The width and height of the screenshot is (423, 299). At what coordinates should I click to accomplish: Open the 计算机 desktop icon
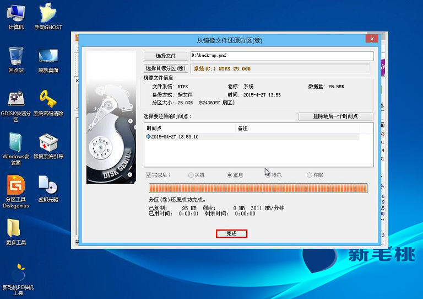click(16, 17)
